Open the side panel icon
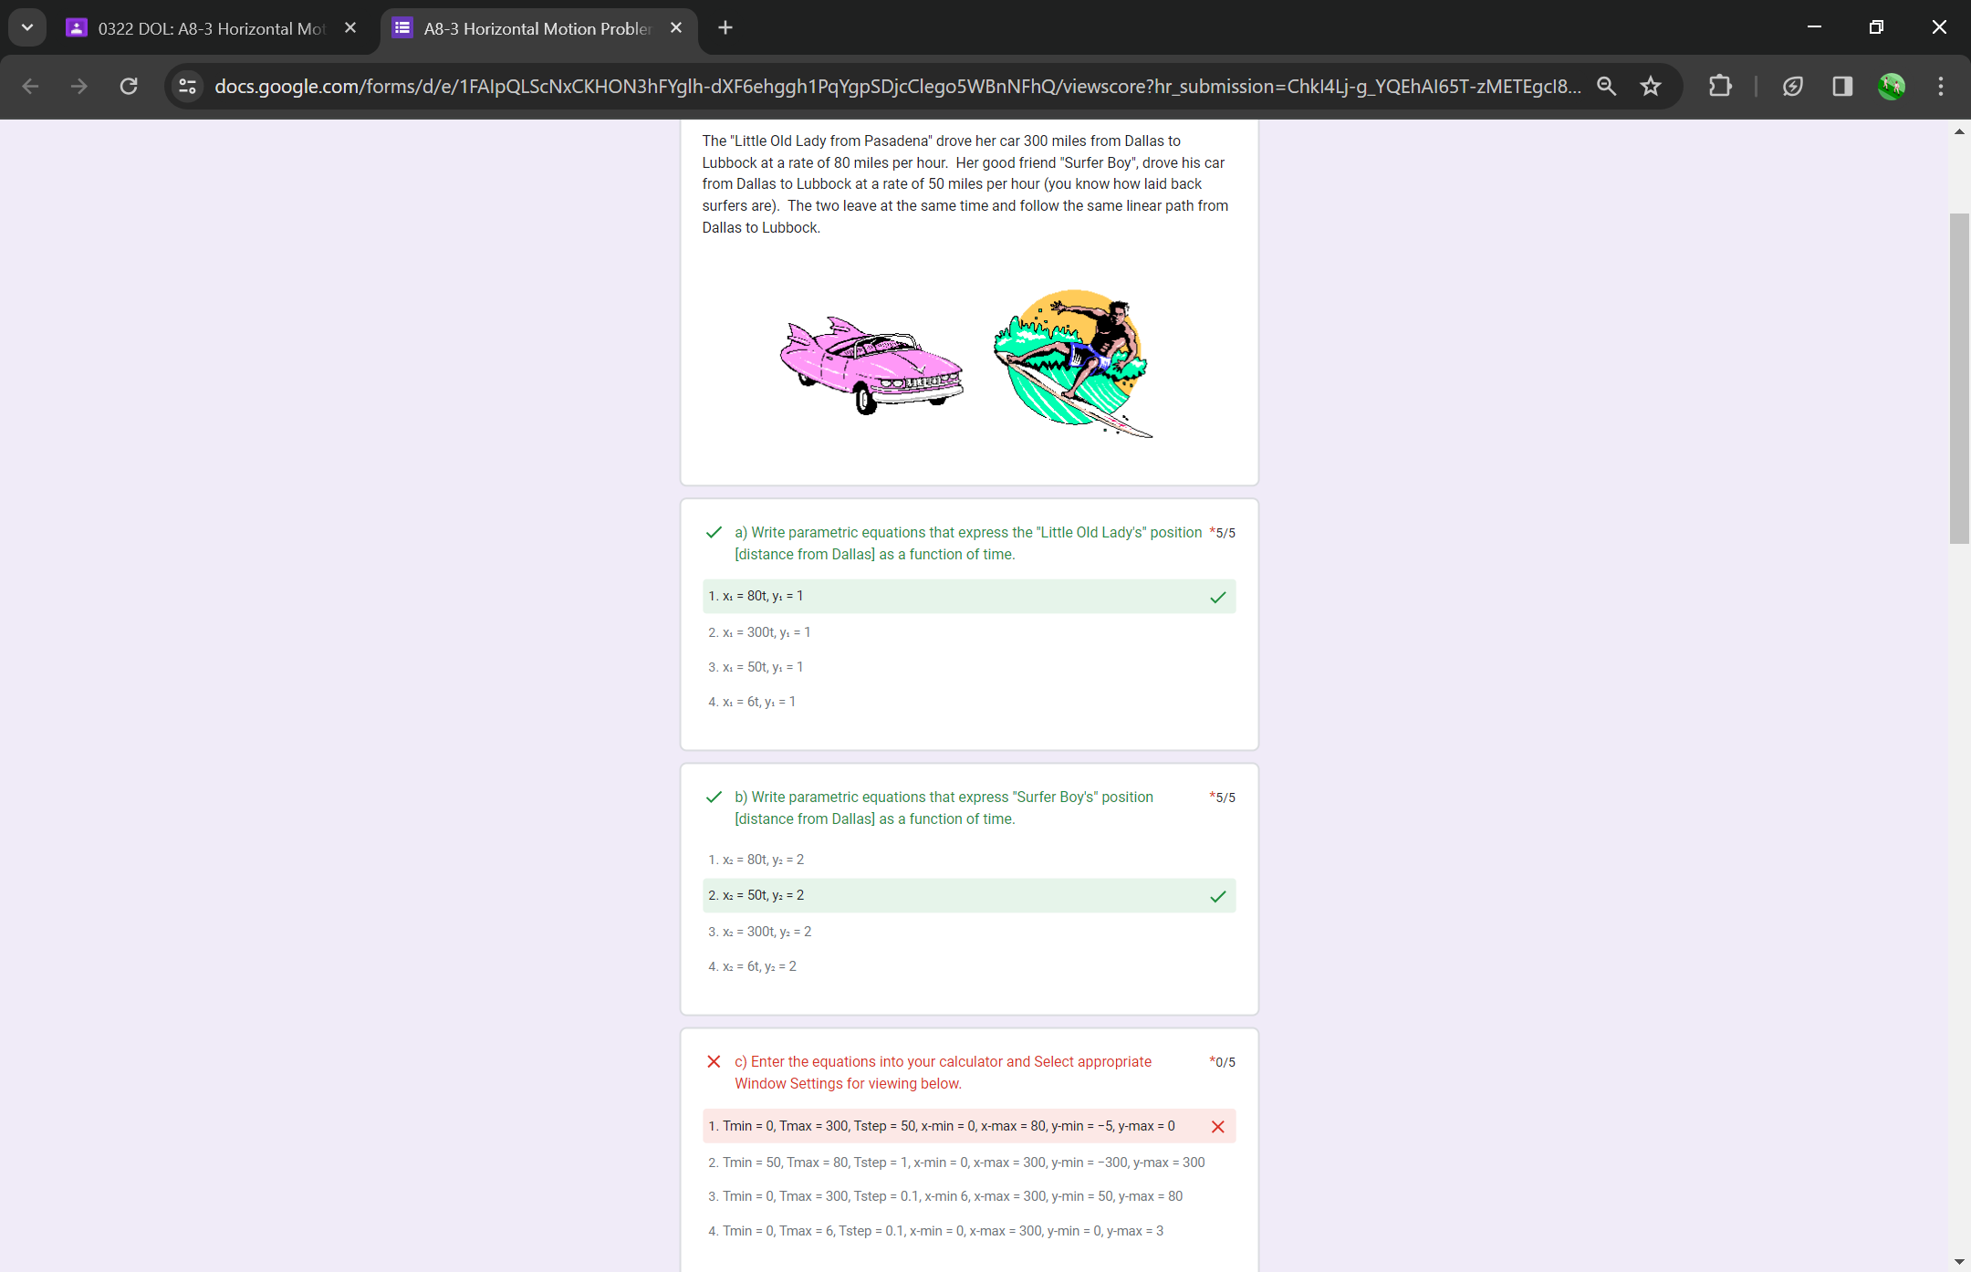The image size is (1971, 1272). (1841, 86)
